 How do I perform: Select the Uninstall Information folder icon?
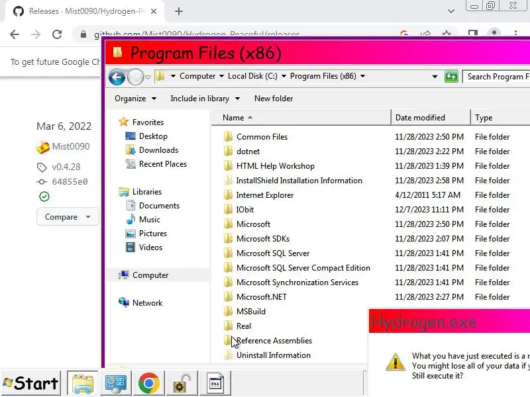tap(228, 355)
